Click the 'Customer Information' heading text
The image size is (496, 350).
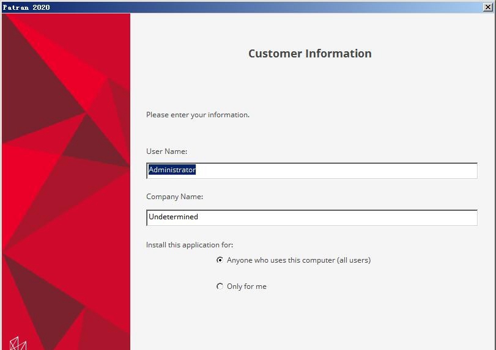coord(310,54)
